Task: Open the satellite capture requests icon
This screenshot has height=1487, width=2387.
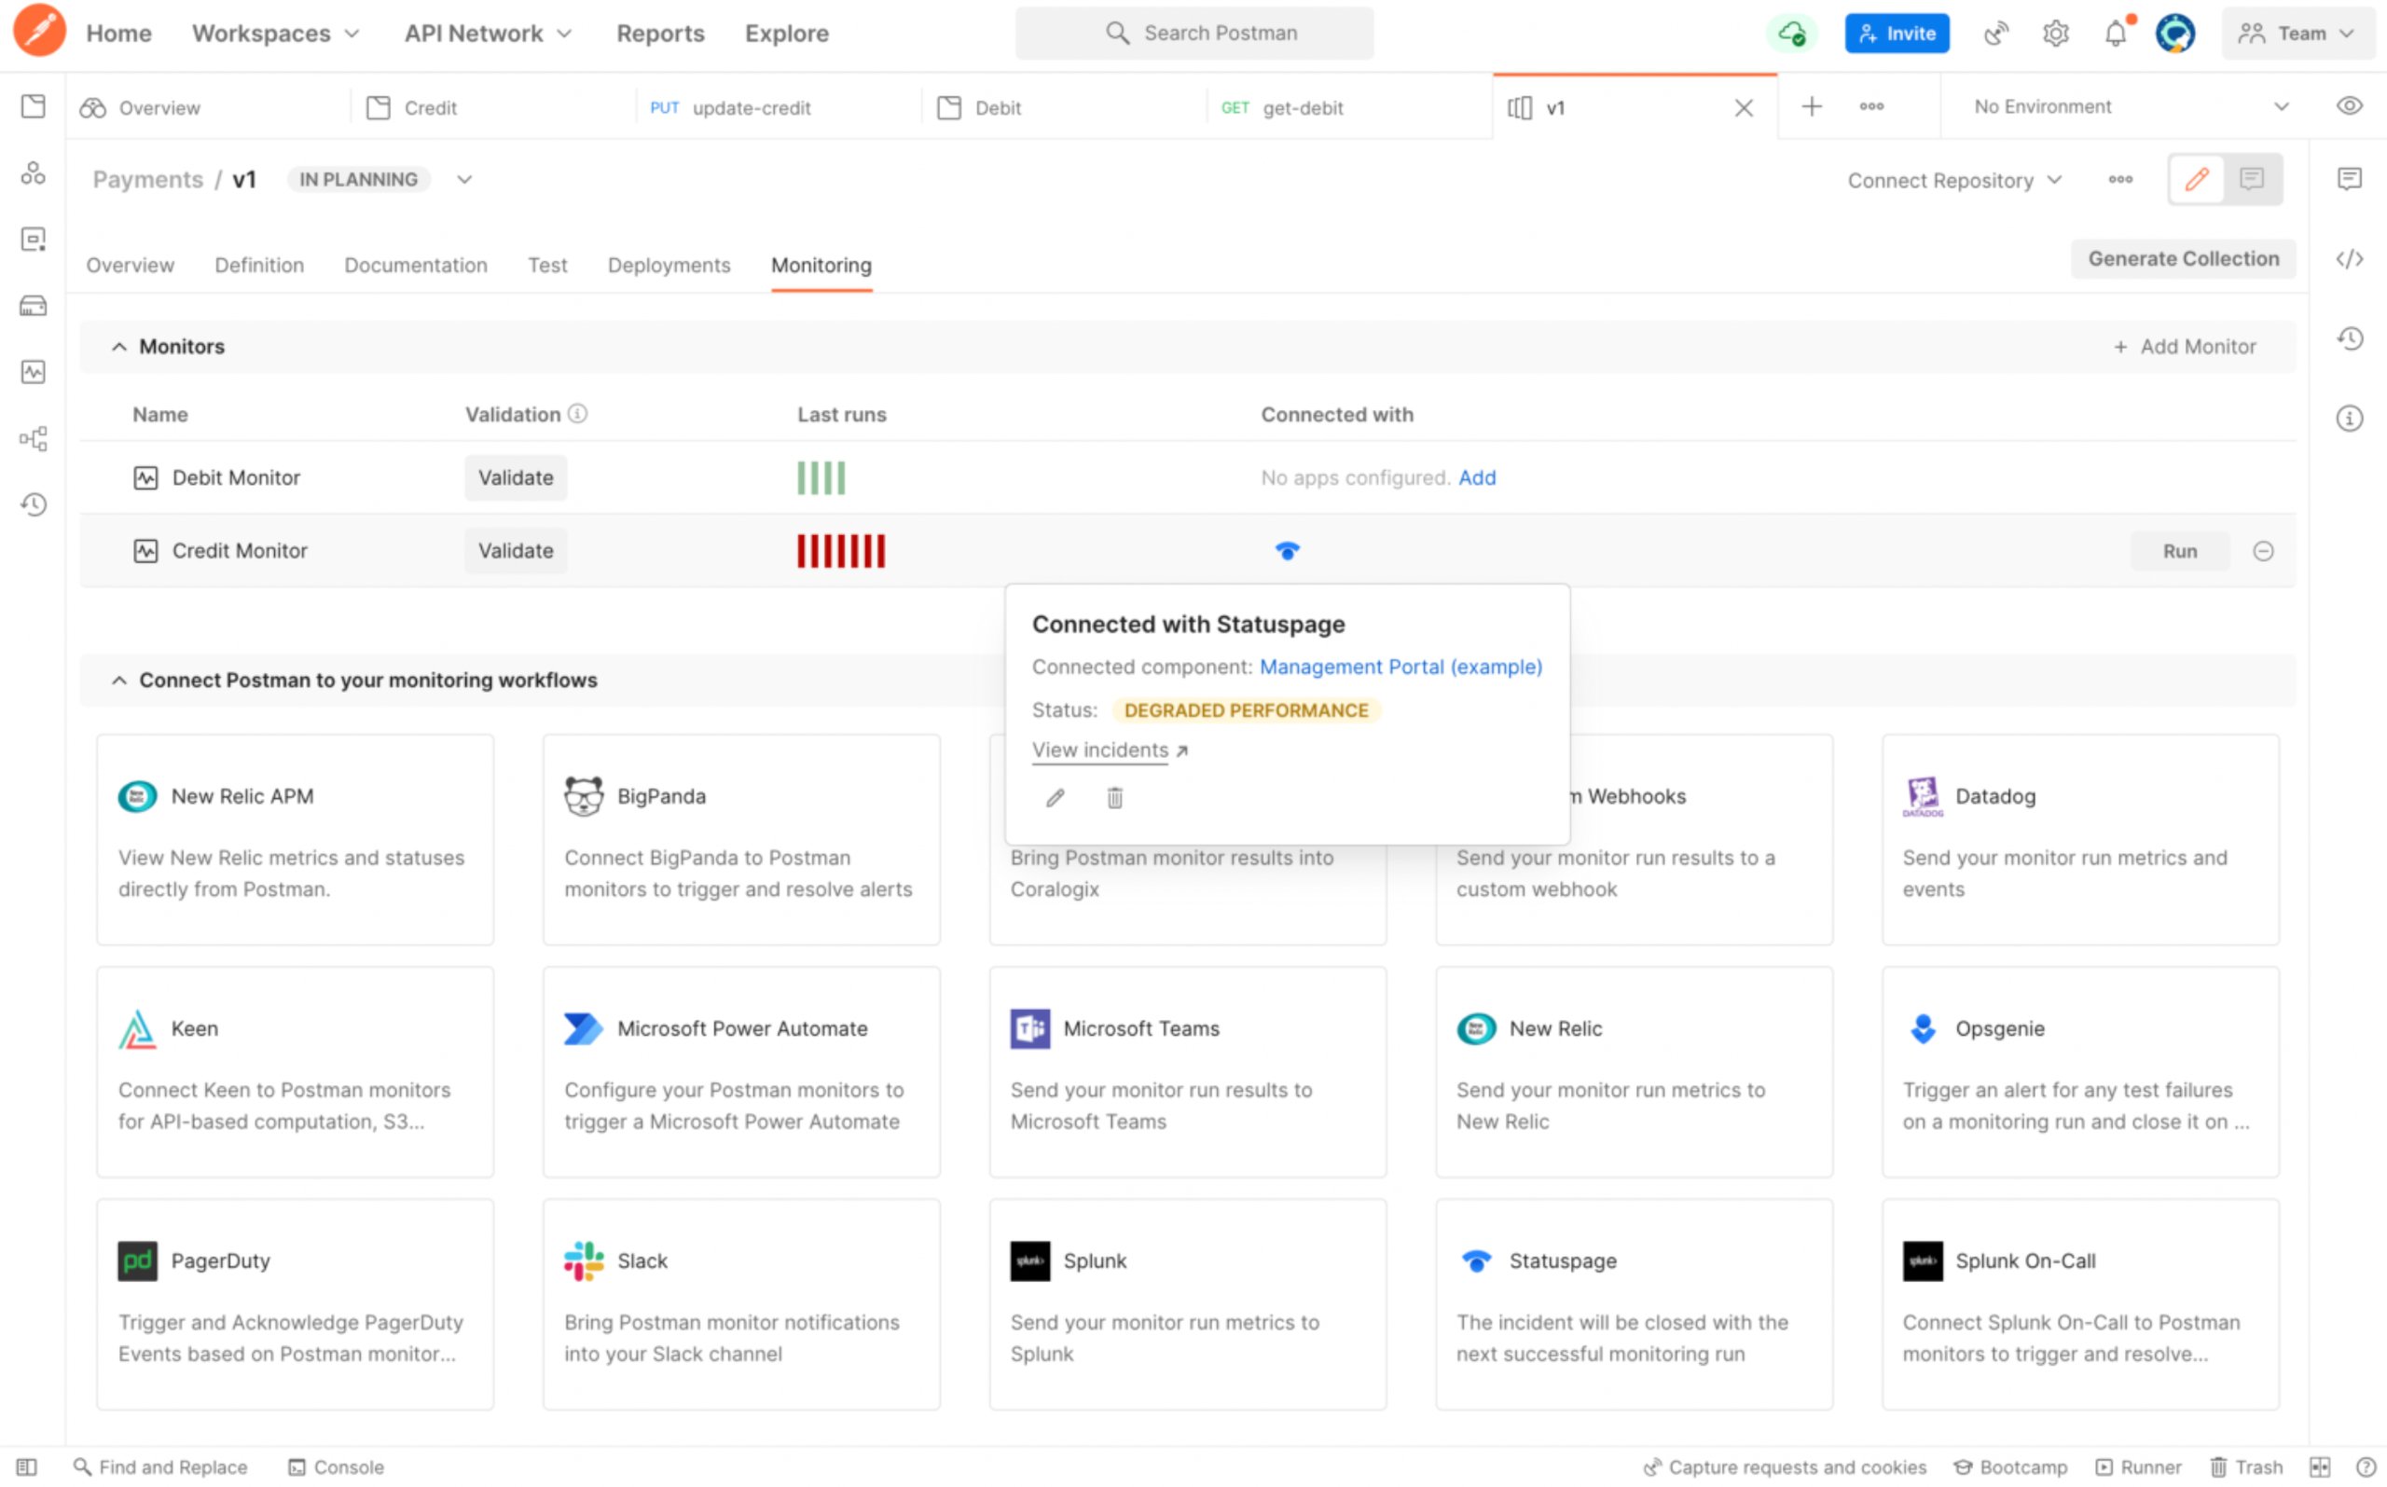Action: pyautogui.click(x=1995, y=34)
